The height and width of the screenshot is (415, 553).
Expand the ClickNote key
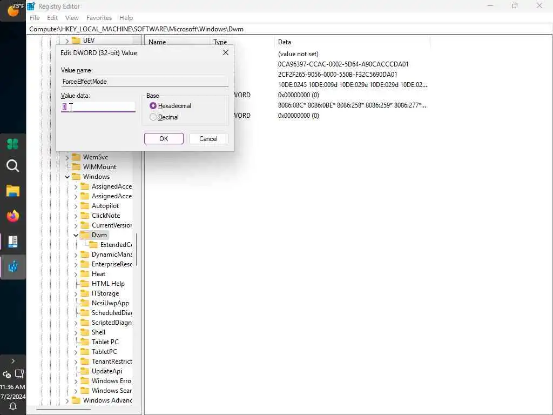click(76, 216)
